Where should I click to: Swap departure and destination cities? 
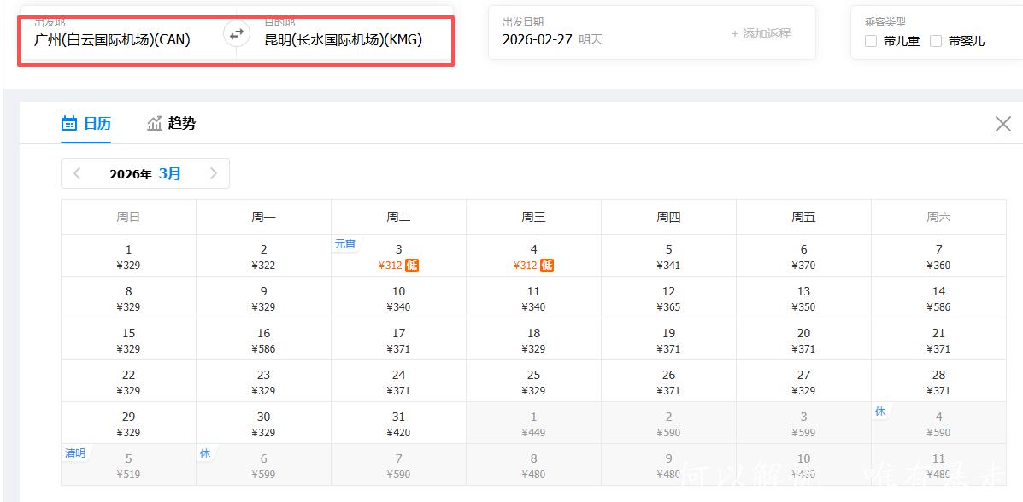(x=236, y=34)
